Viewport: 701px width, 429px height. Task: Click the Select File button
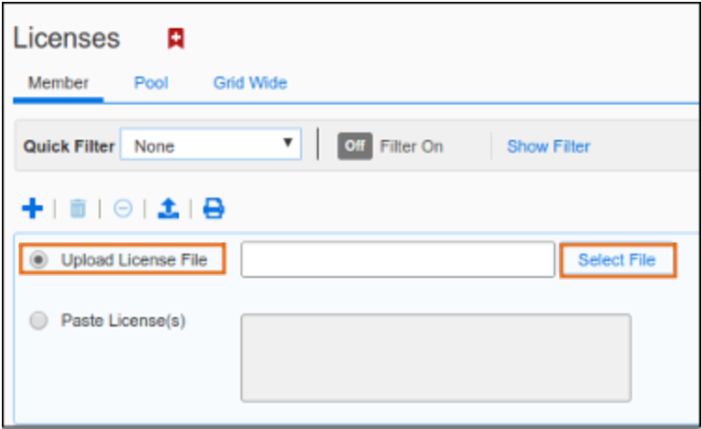pyautogui.click(x=617, y=260)
